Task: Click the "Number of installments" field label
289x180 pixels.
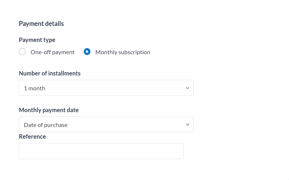Action: coord(50,73)
